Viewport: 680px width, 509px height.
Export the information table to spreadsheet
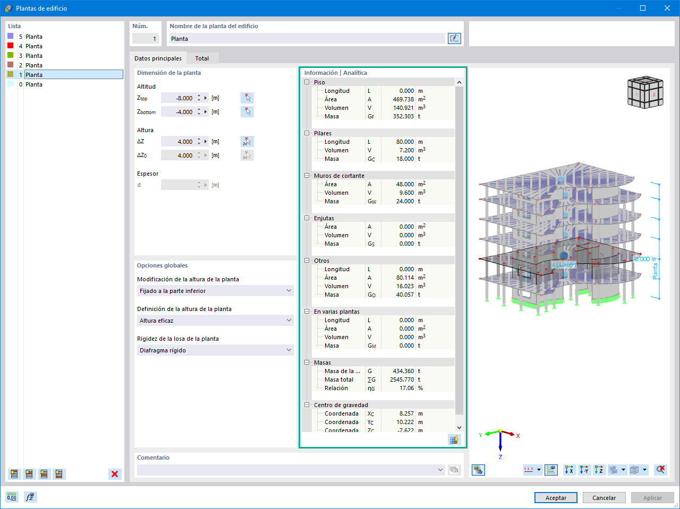point(454,439)
